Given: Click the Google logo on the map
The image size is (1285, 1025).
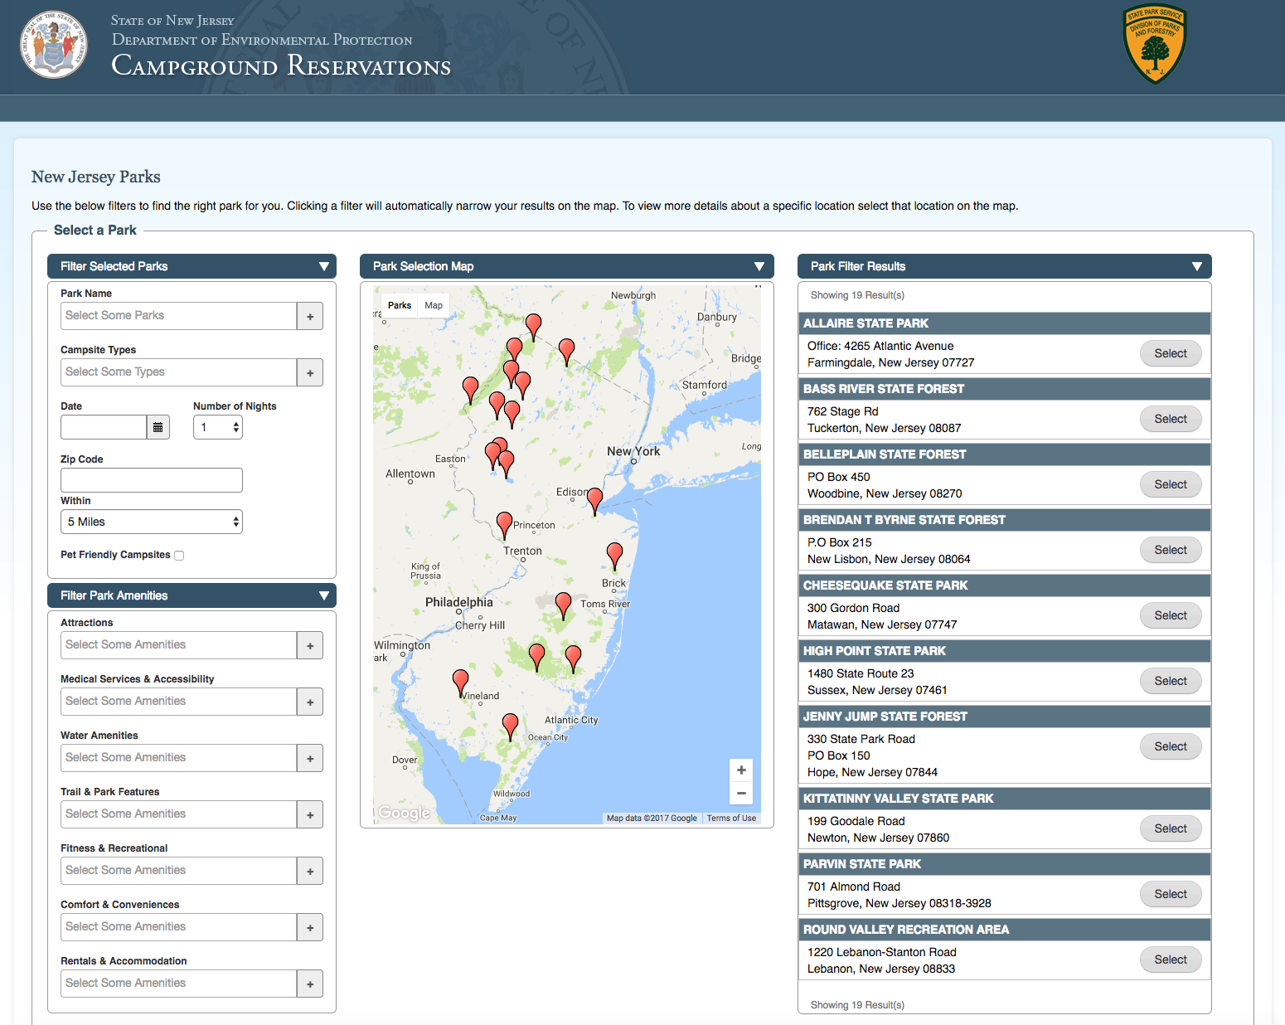Looking at the screenshot, I should (x=405, y=813).
